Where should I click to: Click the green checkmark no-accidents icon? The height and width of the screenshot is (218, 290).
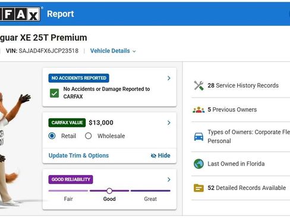click(54, 93)
